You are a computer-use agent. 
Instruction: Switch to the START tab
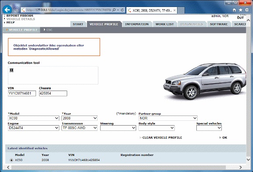[78, 24]
